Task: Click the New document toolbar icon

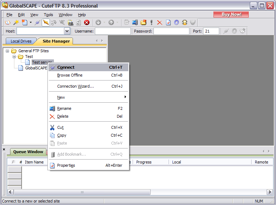Action: 24,23
